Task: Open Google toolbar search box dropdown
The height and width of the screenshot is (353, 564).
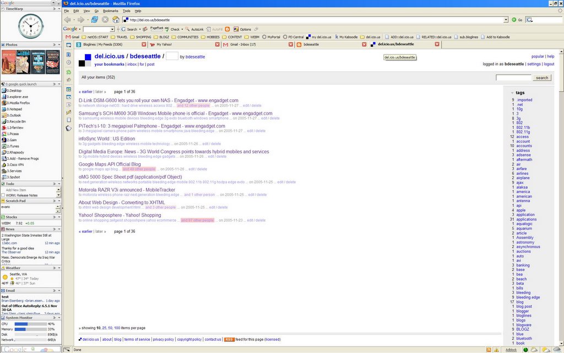Action: pos(112,29)
